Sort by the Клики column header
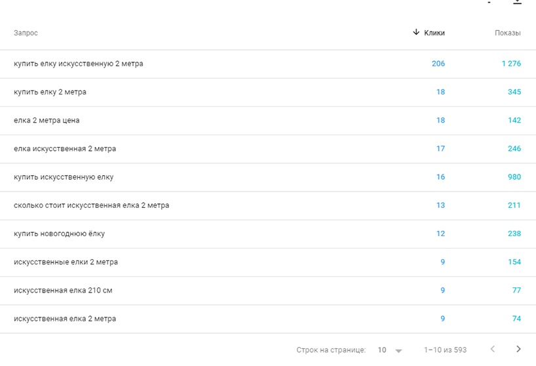Screen dimensions: 536x366 [434, 33]
